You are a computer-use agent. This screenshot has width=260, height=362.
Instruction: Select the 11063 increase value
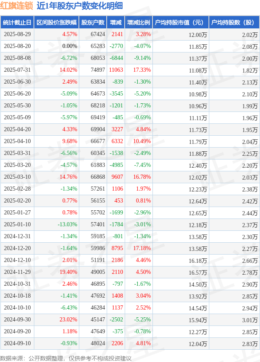coord(116,70)
